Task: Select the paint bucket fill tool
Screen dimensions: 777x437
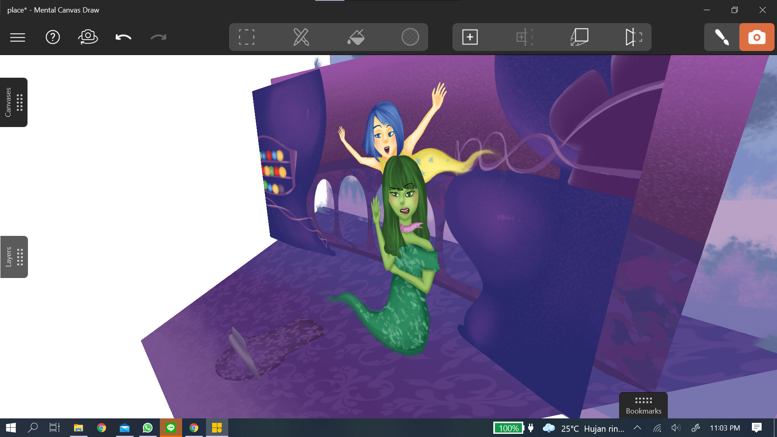Action: pos(356,37)
